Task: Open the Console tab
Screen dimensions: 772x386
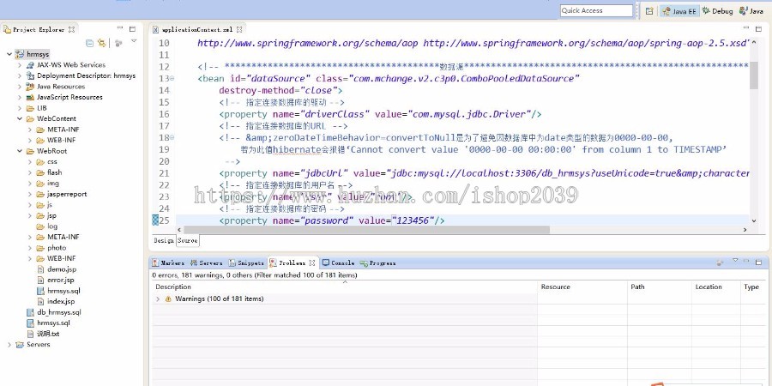Action: click(338, 263)
